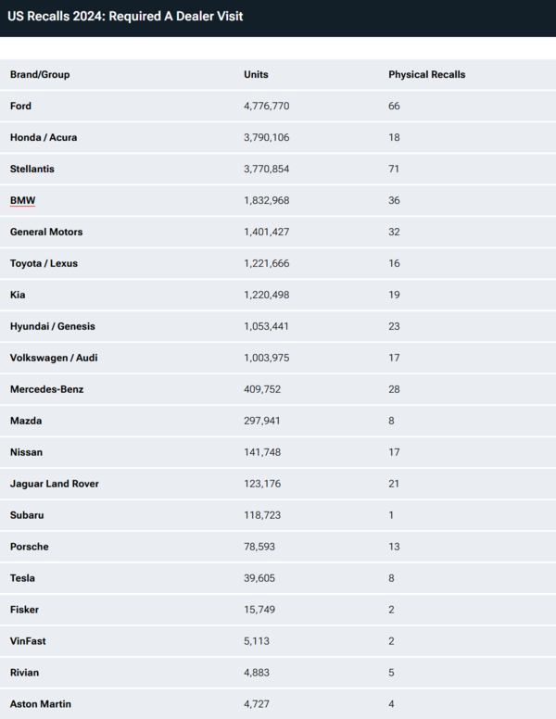
Task: Select the Porsche units figure 78,593
Action: click(260, 547)
